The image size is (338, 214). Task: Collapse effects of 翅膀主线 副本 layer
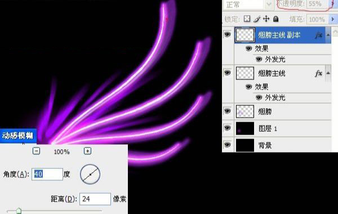tap(328, 35)
